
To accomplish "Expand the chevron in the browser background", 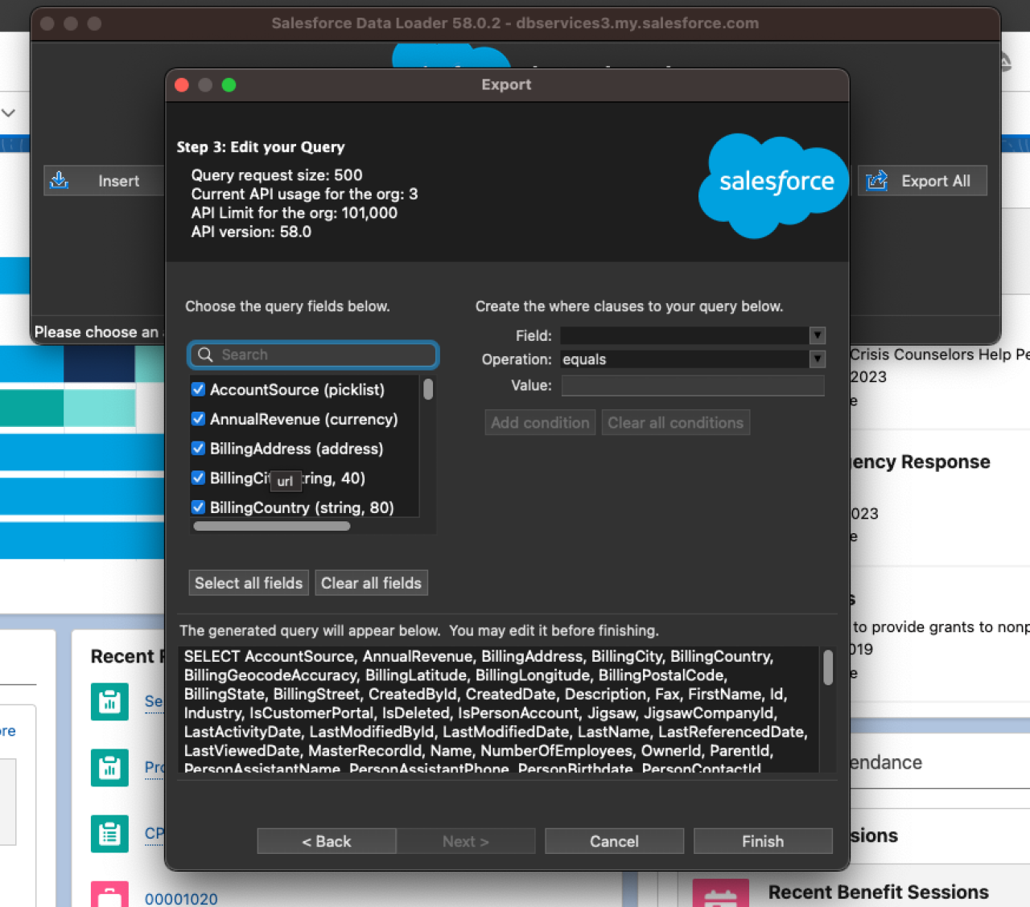I will point(9,113).
